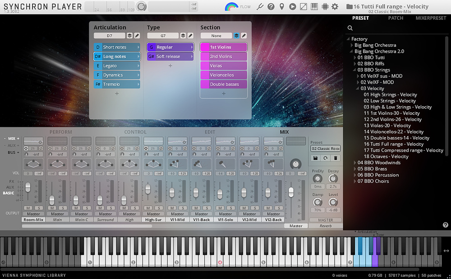This screenshot has height=279, width=451.
Task: Select the Double basses section
Action: tap(224, 85)
